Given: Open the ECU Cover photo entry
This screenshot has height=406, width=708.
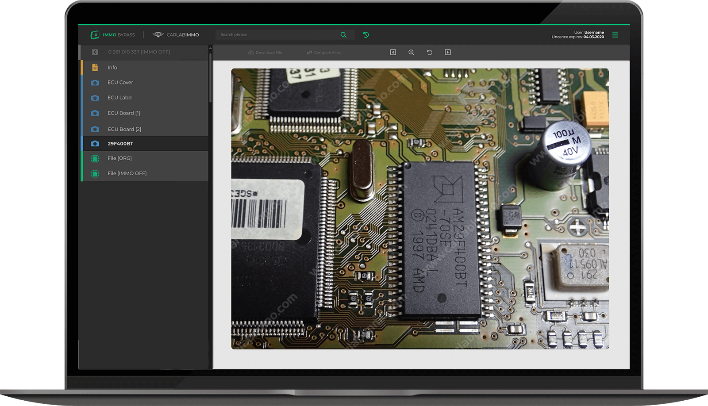Looking at the screenshot, I should pos(145,82).
